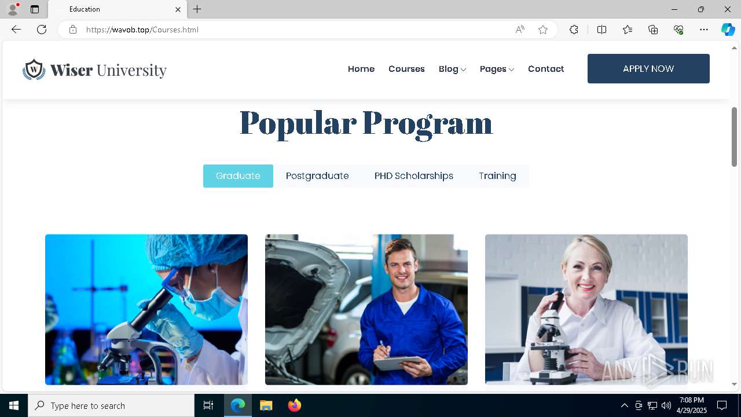The image size is (741, 417).
Task: Switch to the Training tab
Action: pyautogui.click(x=497, y=176)
